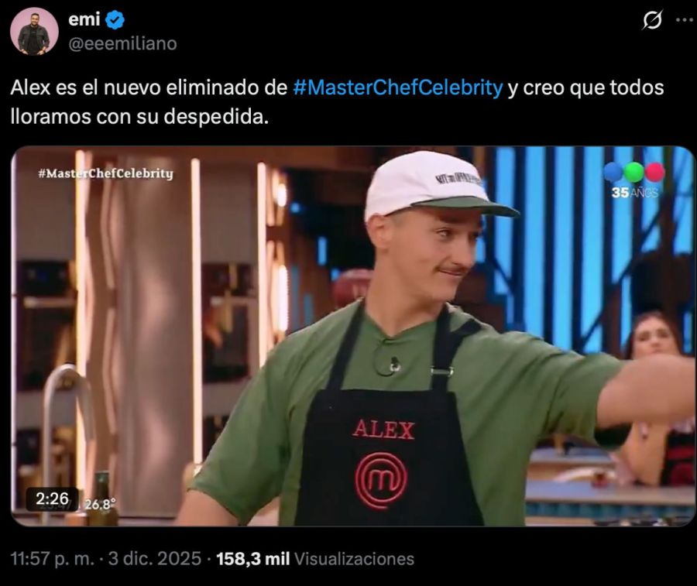View the 158,3 mil Visualizaciones count
This screenshot has width=697, height=586.
point(315,558)
